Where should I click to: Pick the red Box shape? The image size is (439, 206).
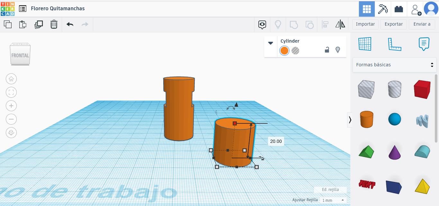point(422,89)
